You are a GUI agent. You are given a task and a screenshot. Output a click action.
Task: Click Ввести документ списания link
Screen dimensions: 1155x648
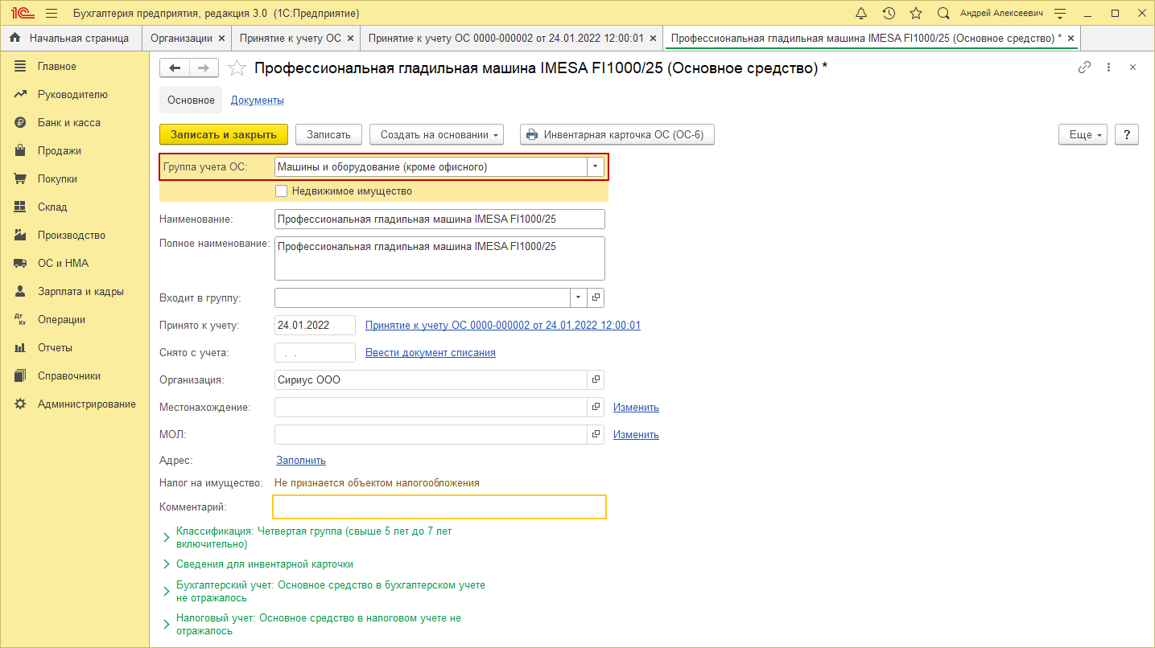[x=431, y=352]
